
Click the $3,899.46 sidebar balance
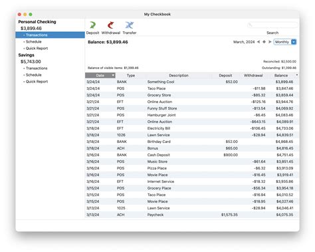click(31, 29)
